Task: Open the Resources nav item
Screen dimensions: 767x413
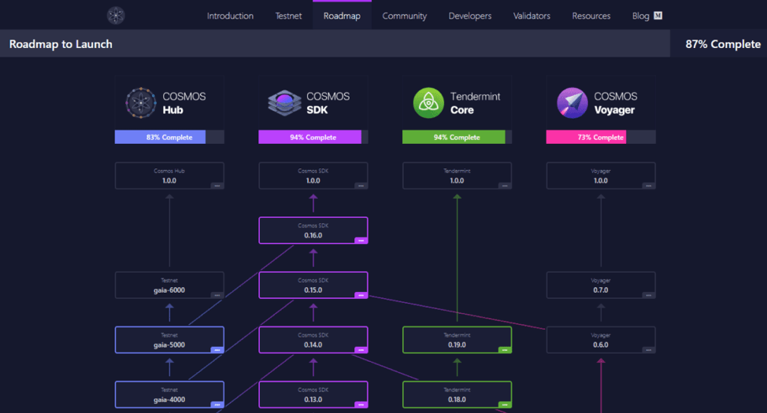Action: point(591,16)
